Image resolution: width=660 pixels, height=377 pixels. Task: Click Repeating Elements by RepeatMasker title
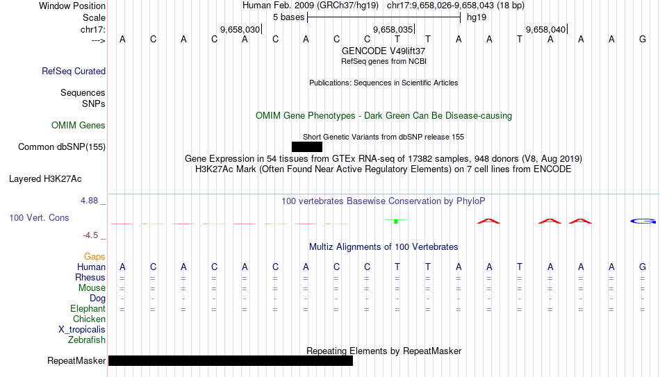pyautogui.click(x=384, y=351)
